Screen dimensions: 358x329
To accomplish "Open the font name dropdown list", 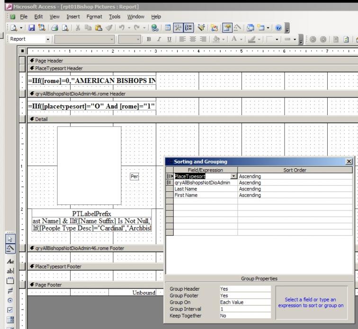I will (x=112, y=40).
